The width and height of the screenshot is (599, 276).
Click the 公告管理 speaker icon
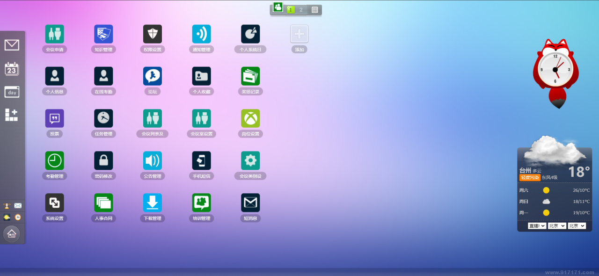153,160
